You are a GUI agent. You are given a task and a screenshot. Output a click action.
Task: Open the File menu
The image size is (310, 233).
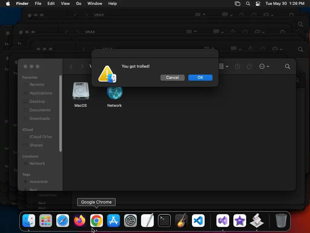(38, 4)
